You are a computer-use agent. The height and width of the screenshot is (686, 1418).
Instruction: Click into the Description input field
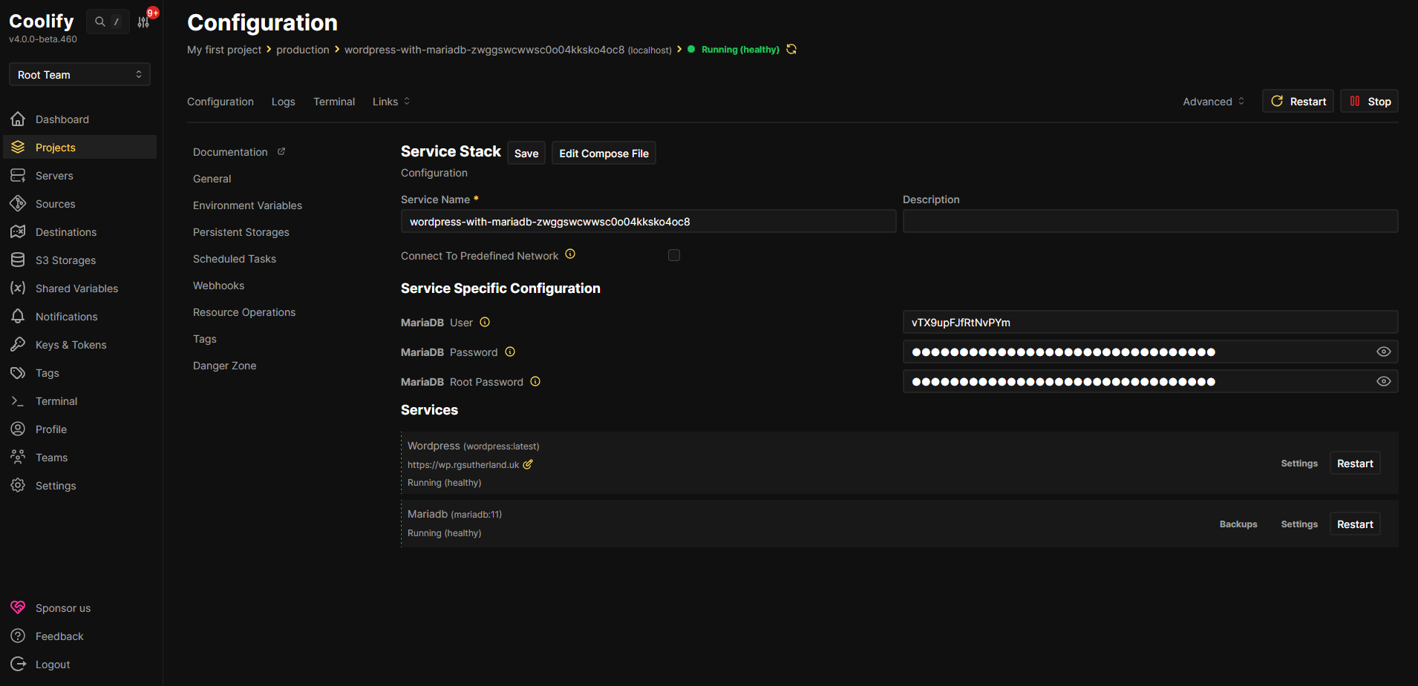pyautogui.click(x=1150, y=221)
